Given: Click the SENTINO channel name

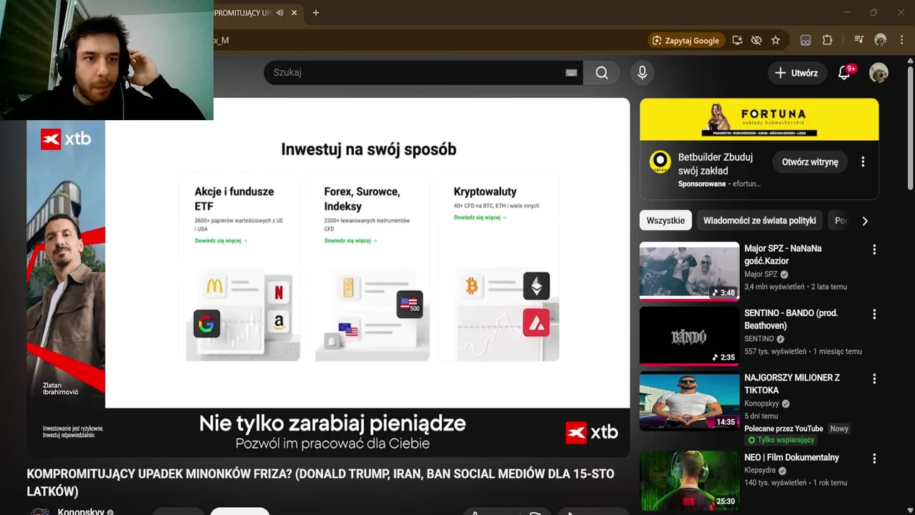Looking at the screenshot, I should click(x=759, y=339).
